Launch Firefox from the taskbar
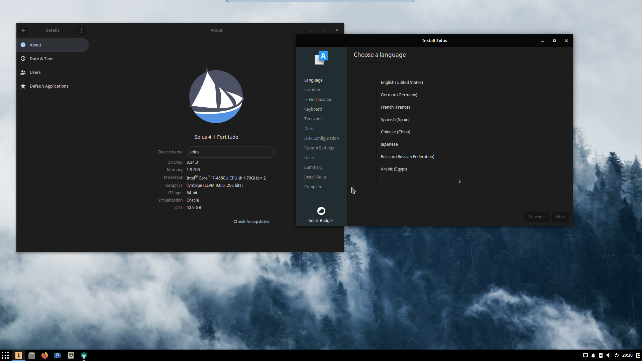This screenshot has width=642, height=361. point(45,355)
